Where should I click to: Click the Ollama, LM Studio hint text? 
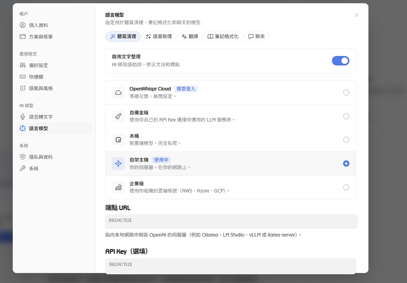pyautogui.click(x=203, y=235)
